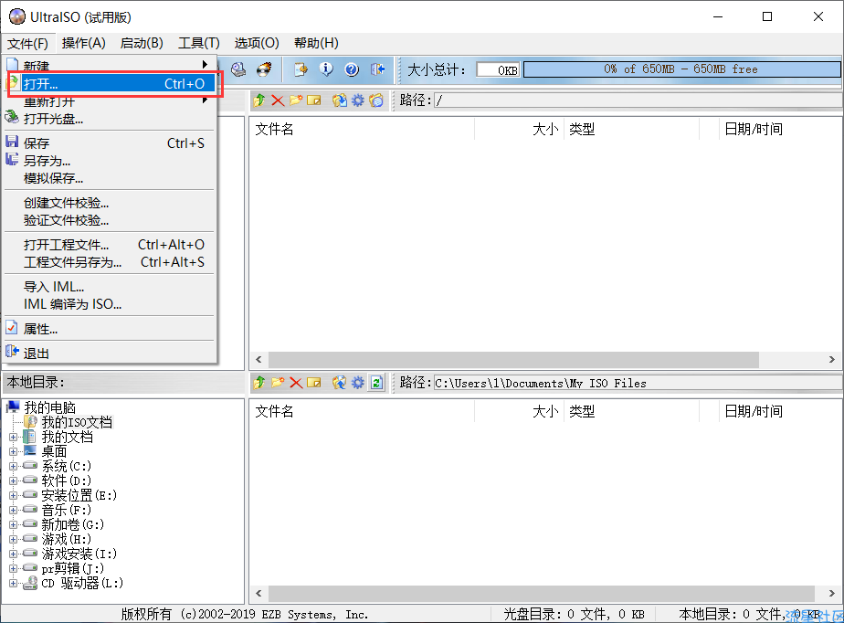Create new folder in disc image toolbar
The width and height of the screenshot is (844, 623).
(x=296, y=100)
